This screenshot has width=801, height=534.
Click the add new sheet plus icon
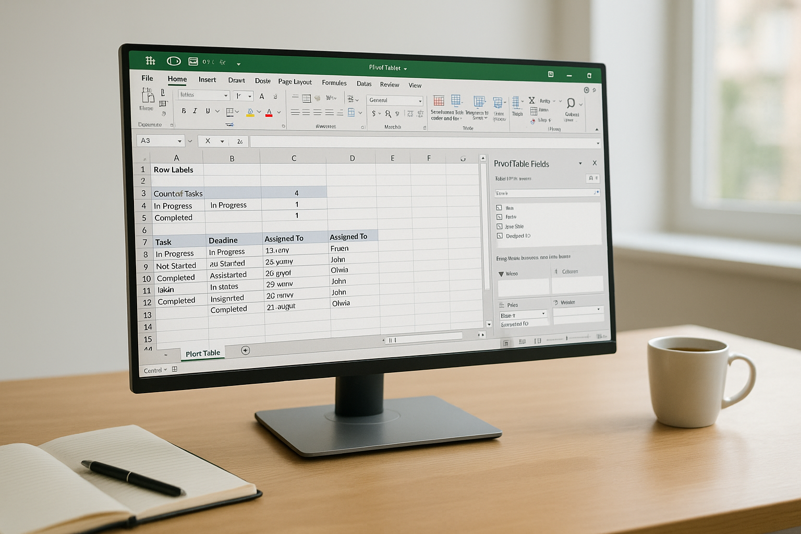(245, 350)
